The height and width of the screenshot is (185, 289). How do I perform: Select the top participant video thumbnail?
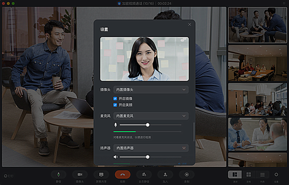tap(257, 25)
